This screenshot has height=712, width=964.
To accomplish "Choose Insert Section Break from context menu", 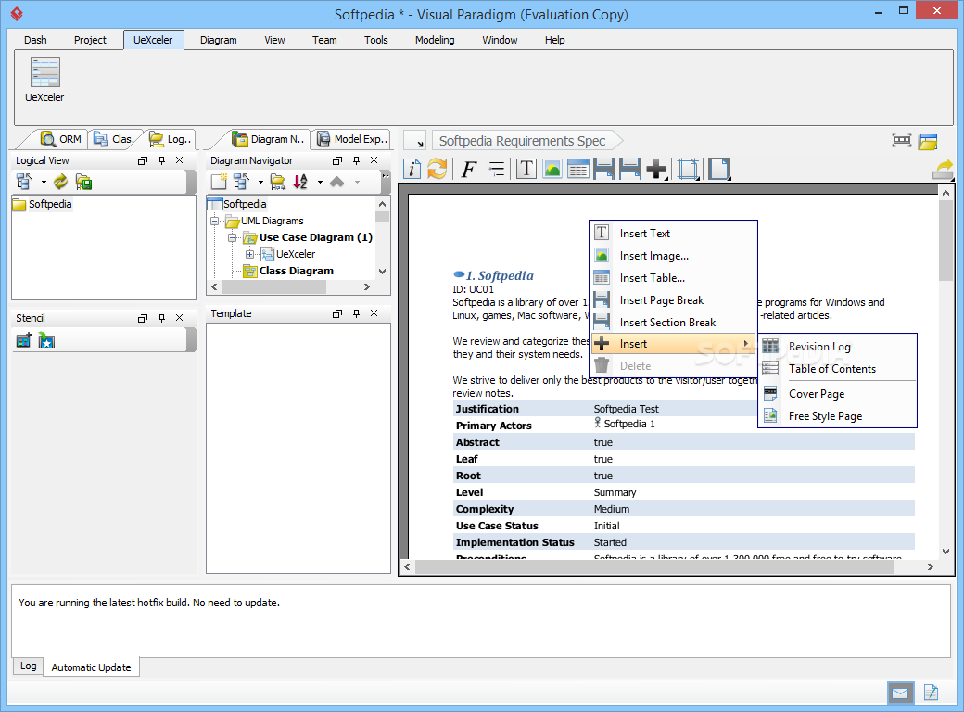I will (x=673, y=323).
